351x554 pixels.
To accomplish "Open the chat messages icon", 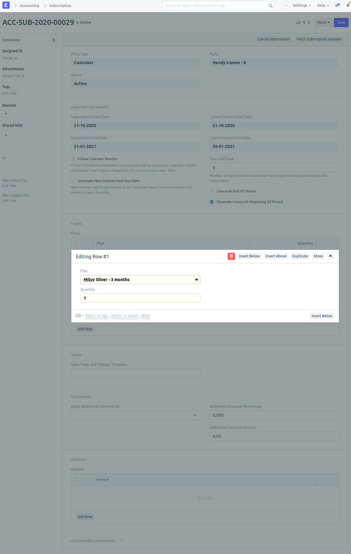I will 337,5.
